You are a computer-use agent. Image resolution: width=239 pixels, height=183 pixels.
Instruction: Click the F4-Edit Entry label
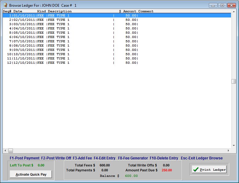105,158
